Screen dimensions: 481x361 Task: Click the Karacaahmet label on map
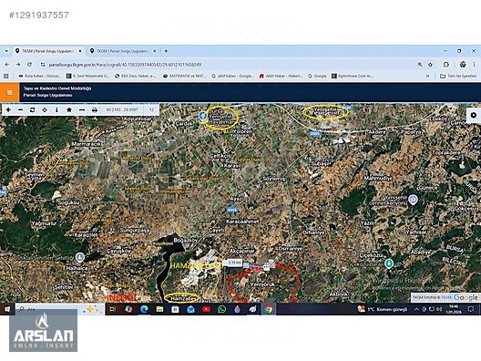[x=242, y=221]
